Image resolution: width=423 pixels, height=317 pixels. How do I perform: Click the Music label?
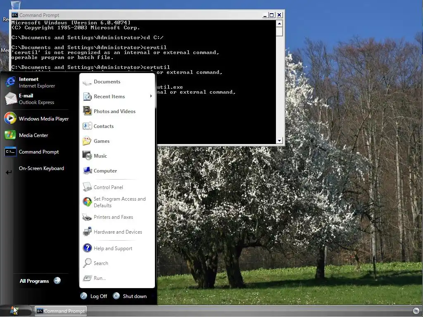[x=100, y=156]
